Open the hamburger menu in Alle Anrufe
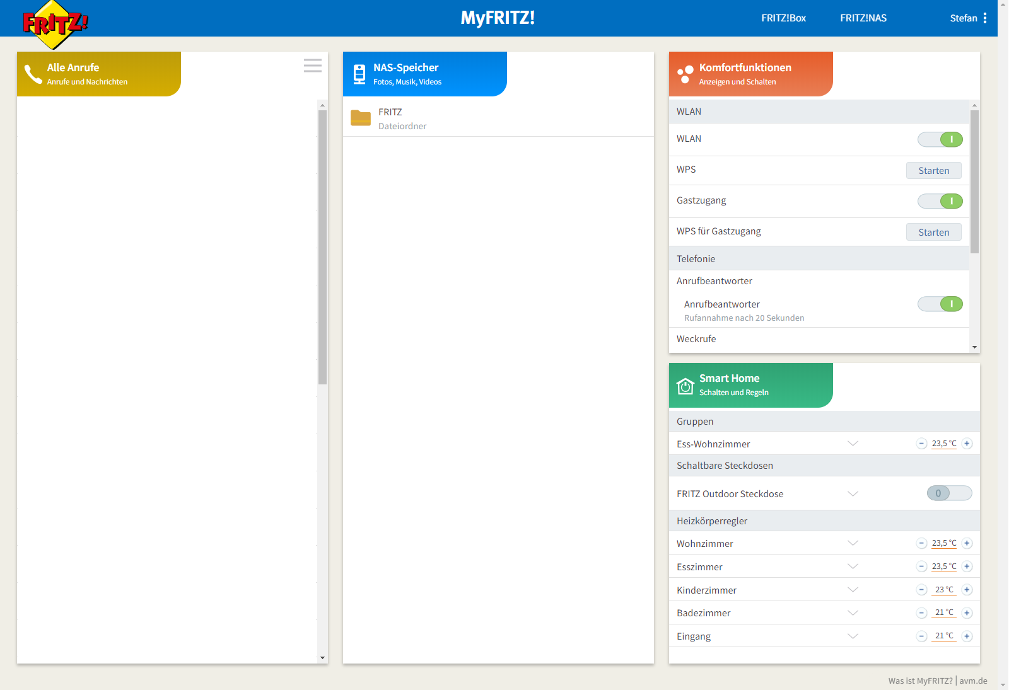This screenshot has width=1009, height=690. [313, 66]
